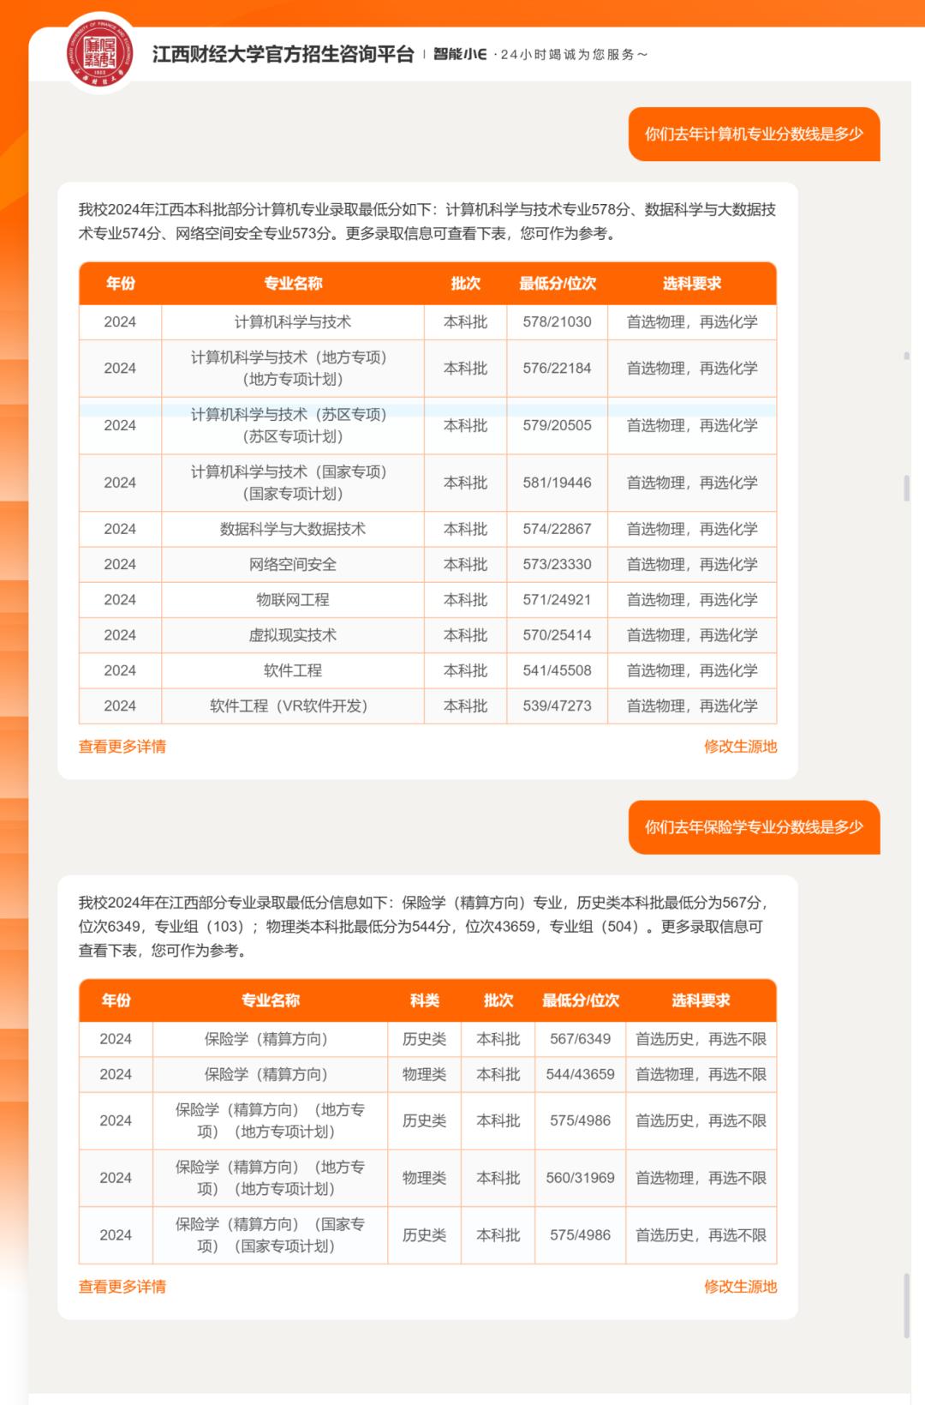Click the 物联网工程 cell

[293, 600]
